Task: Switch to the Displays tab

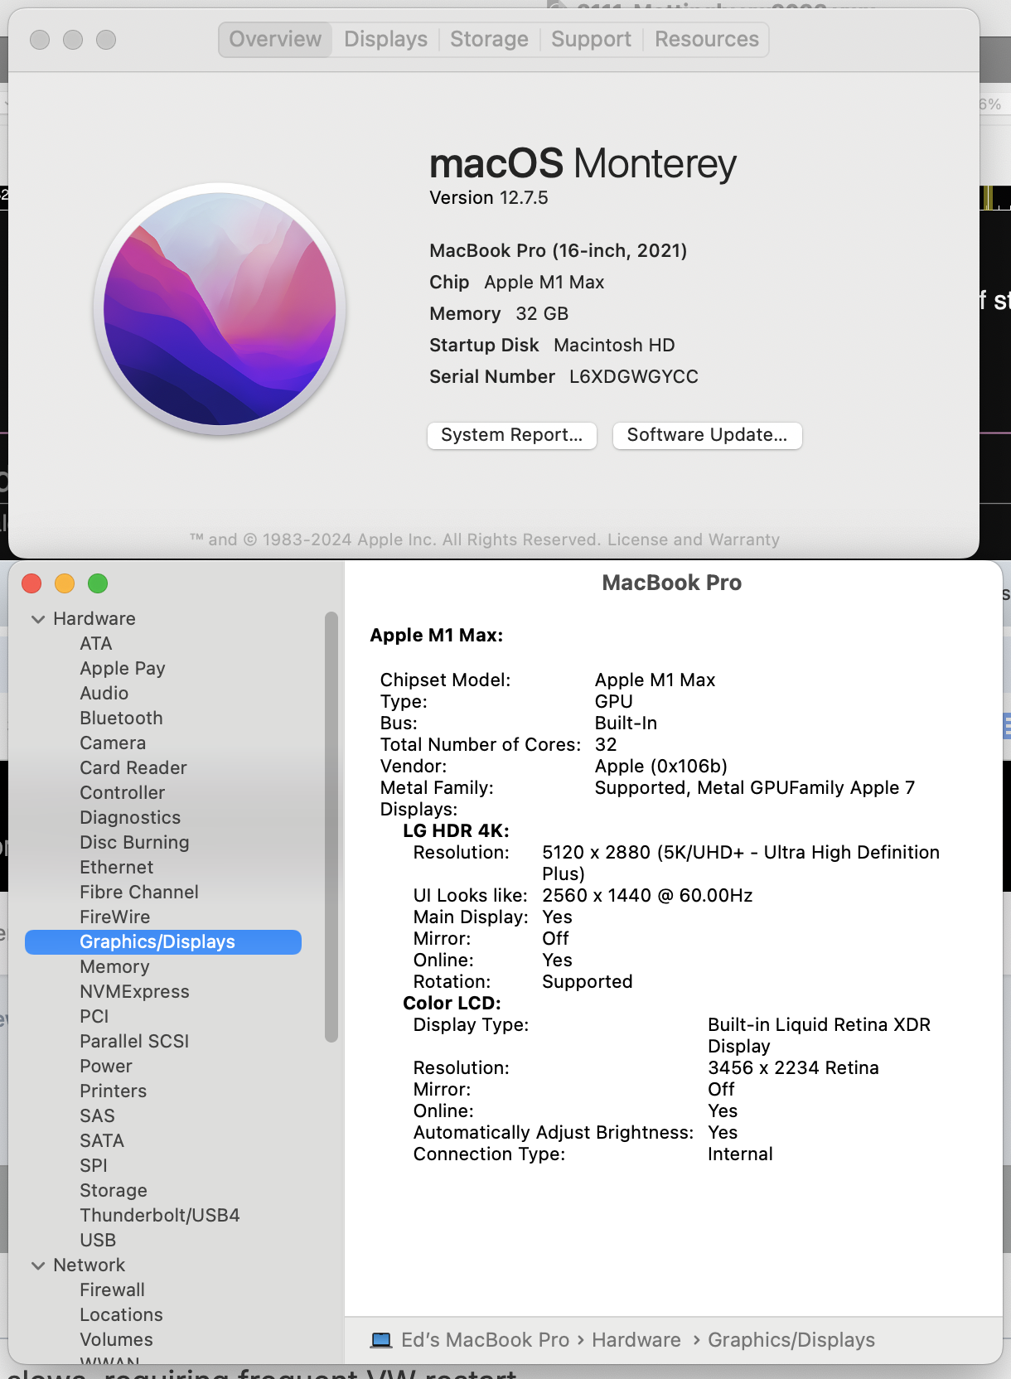Action: tap(385, 39)
